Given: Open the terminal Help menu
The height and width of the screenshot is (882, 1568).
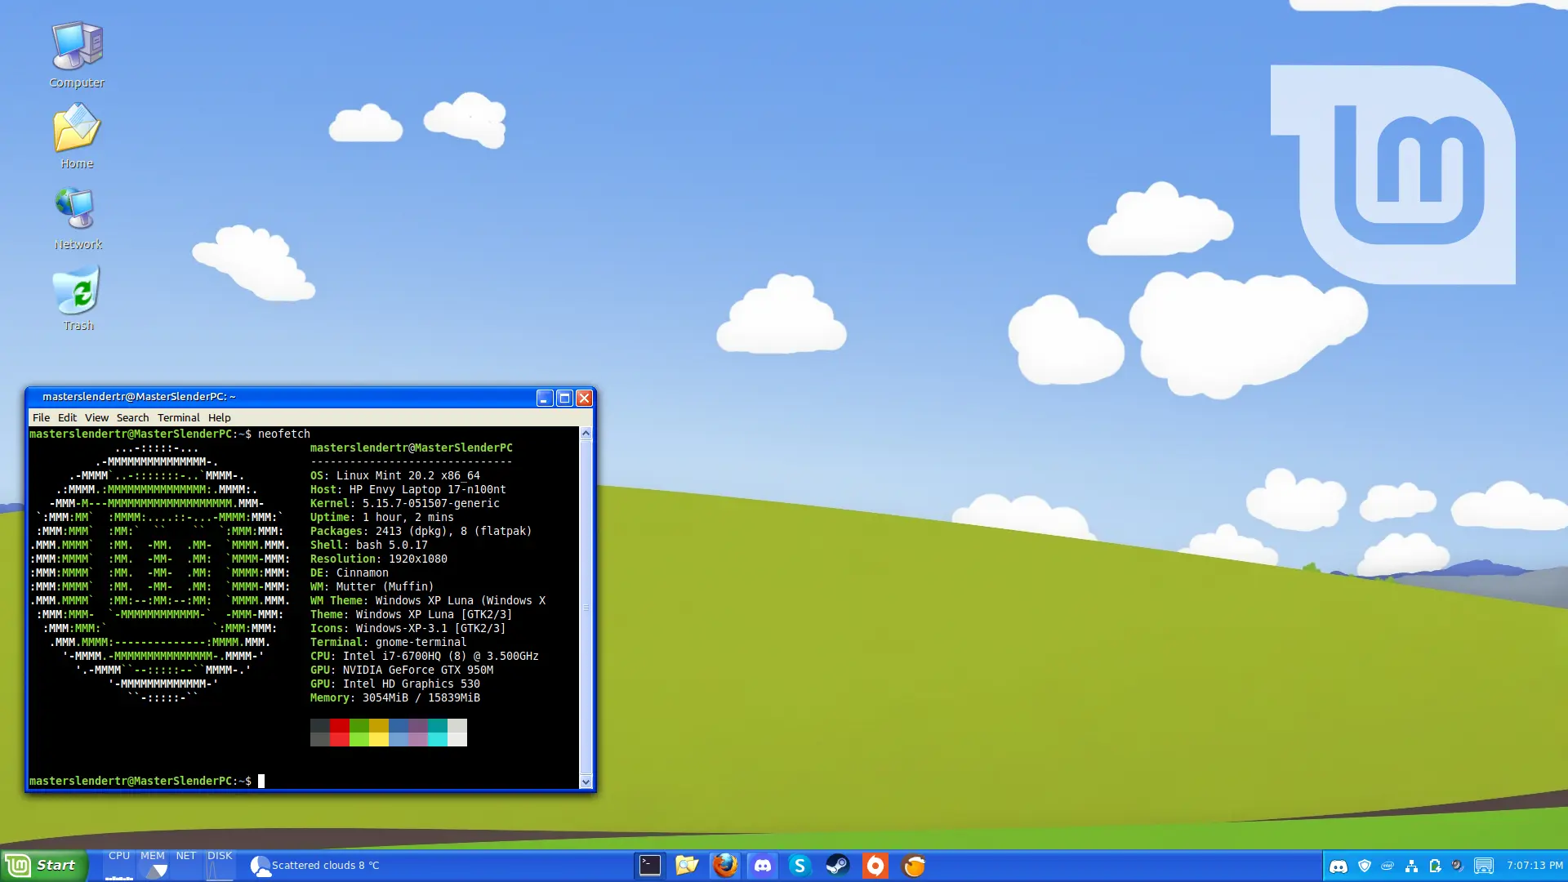Looking at the screenshot, I should point(219,417).
